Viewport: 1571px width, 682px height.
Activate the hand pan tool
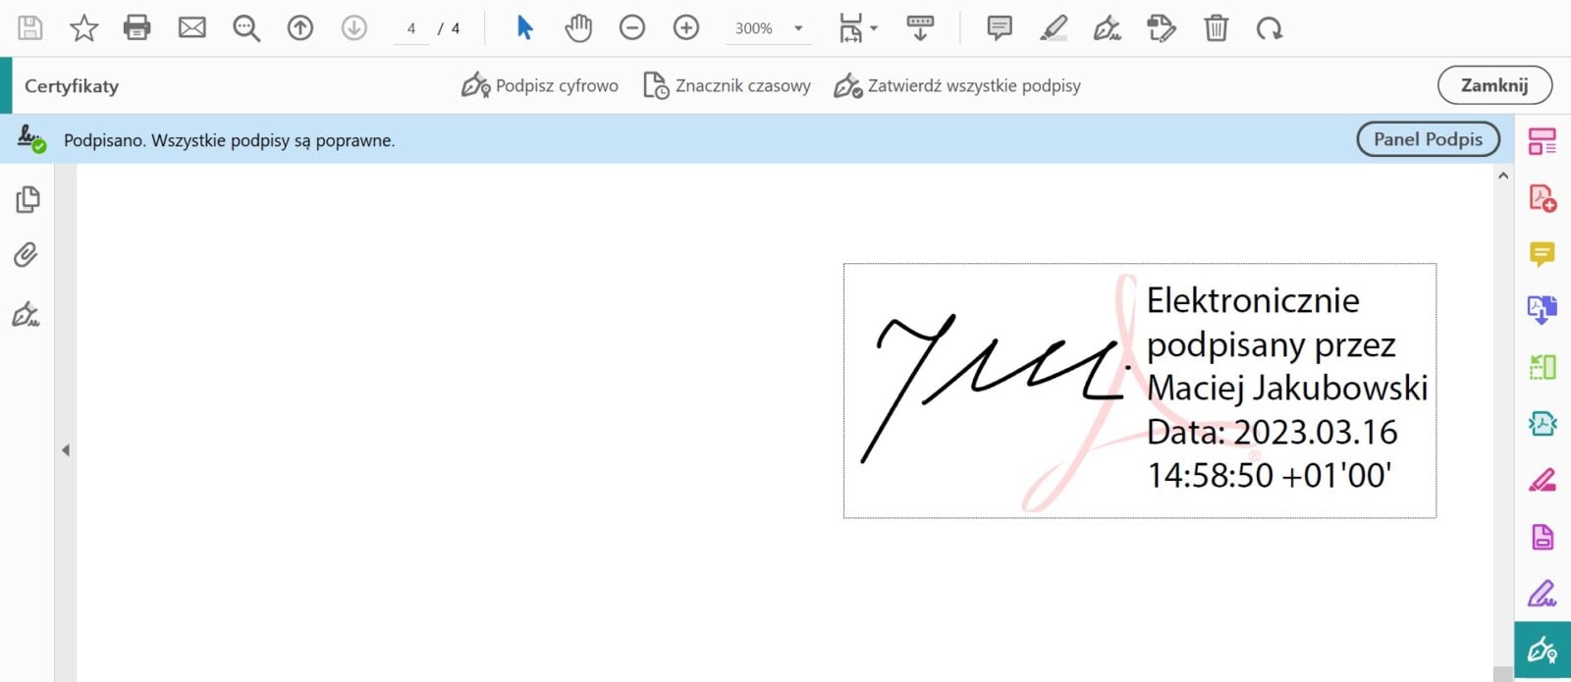pyautogui.click(x=578, y=28)
